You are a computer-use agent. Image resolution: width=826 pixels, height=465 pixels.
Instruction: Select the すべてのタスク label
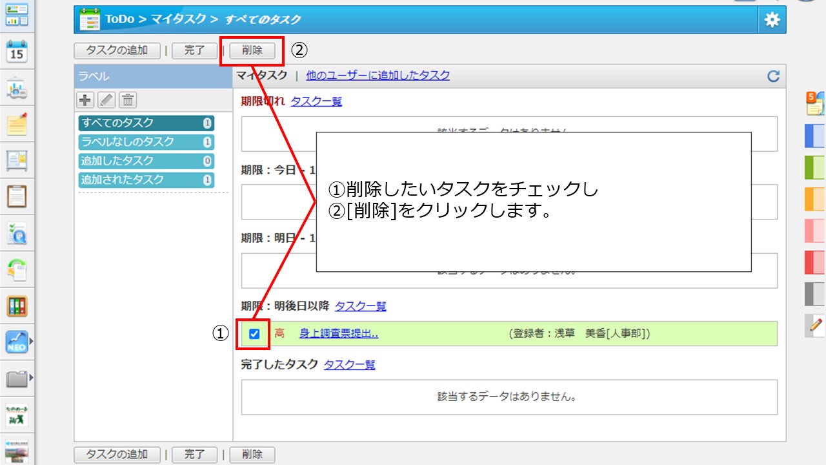tap(146, 123)
